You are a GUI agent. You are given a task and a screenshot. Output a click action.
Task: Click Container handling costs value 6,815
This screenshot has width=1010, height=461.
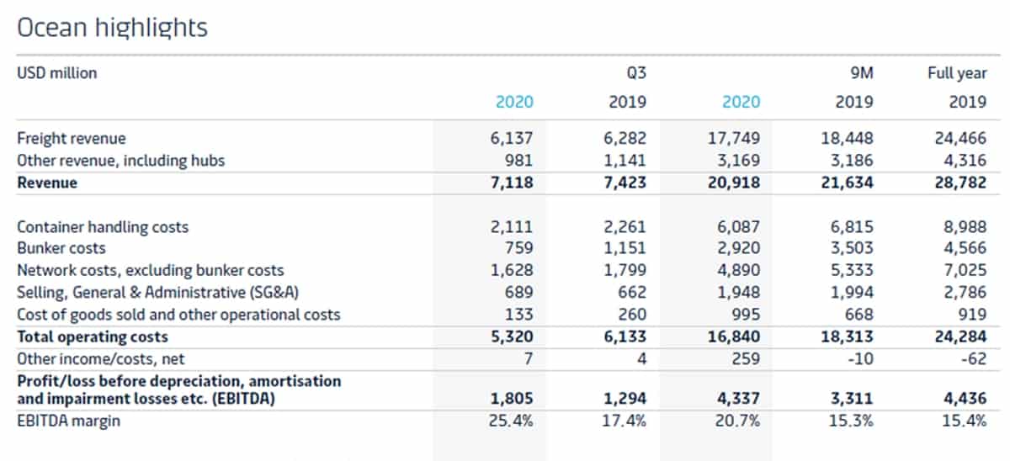click(851, 227)
